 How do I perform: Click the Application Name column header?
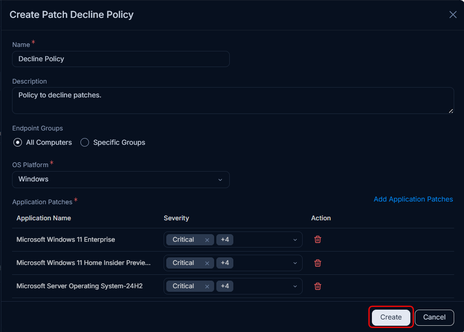(x=44, y=218)
